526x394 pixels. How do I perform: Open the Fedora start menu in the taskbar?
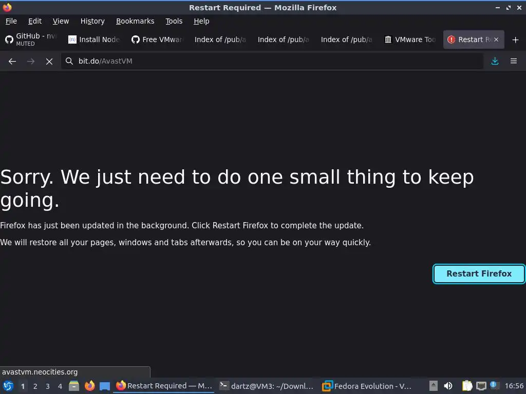click(8, 386)
